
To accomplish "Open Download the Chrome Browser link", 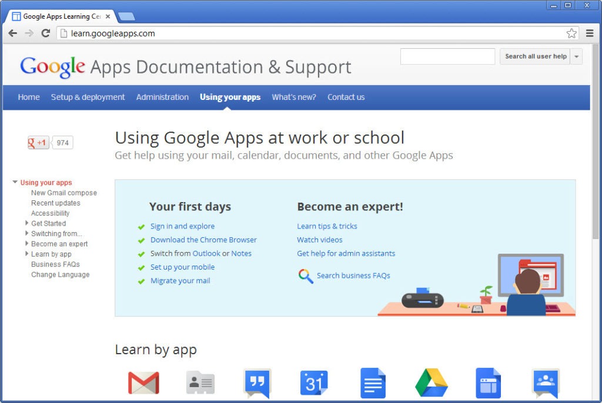I will (x=203, y=240).
